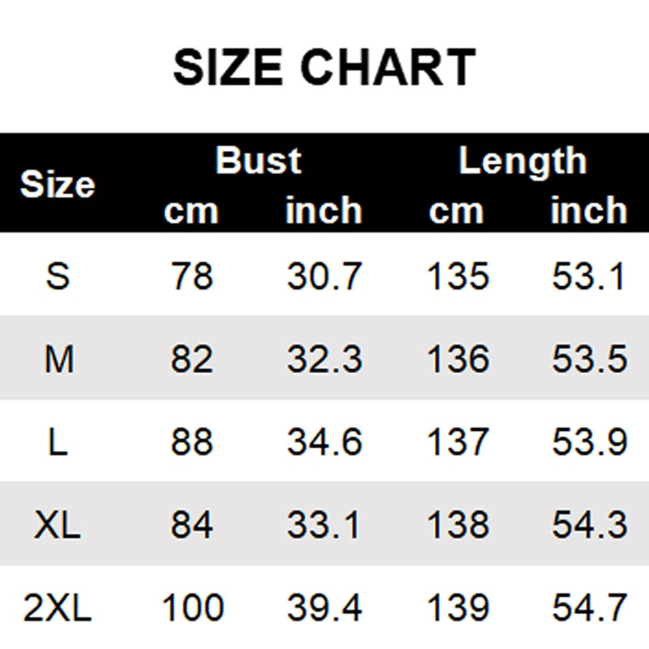Click bust value 100 for 2XL
The width and height of the screenshot is (649, 649).
pos(191,608)
